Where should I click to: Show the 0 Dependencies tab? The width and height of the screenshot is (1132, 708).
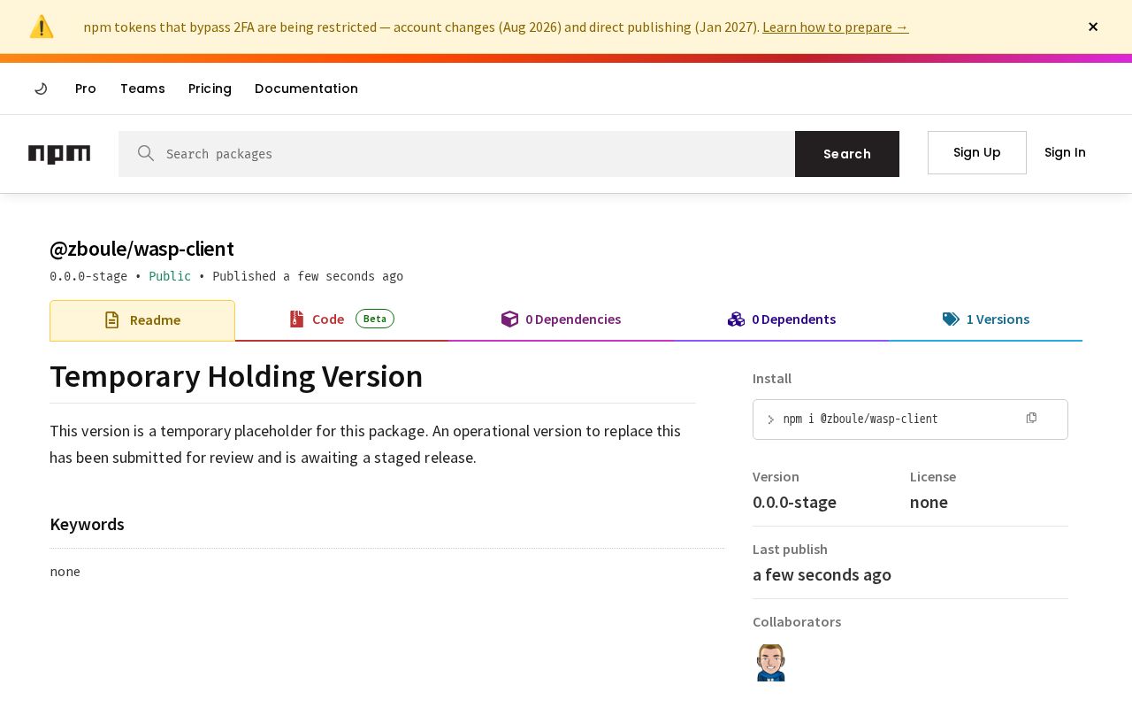[561, 319]
